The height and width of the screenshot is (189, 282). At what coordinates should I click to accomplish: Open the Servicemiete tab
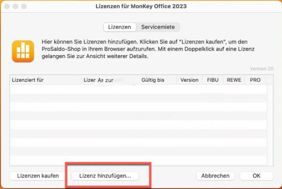click(158, 27)
